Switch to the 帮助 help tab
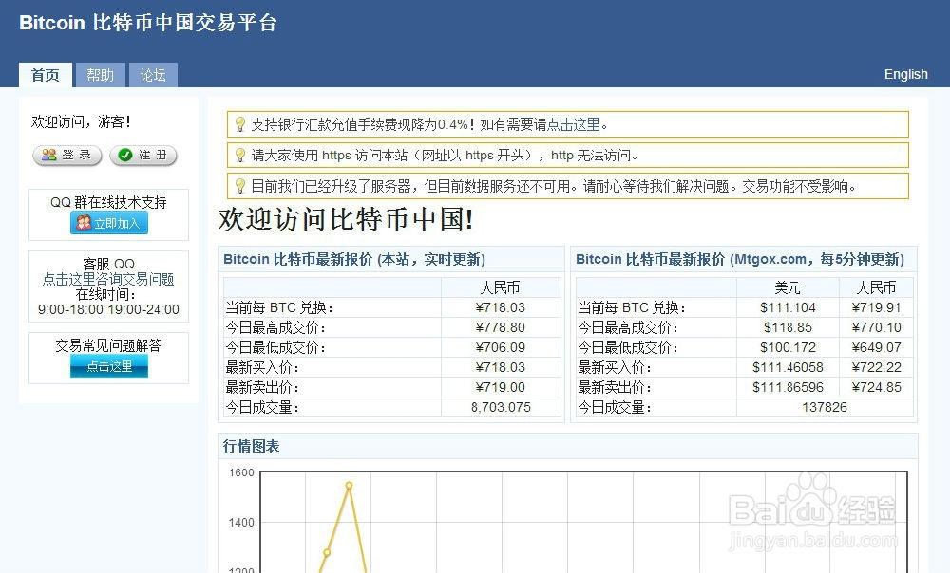Screen dimensions: 950x573 pos(100,75)
